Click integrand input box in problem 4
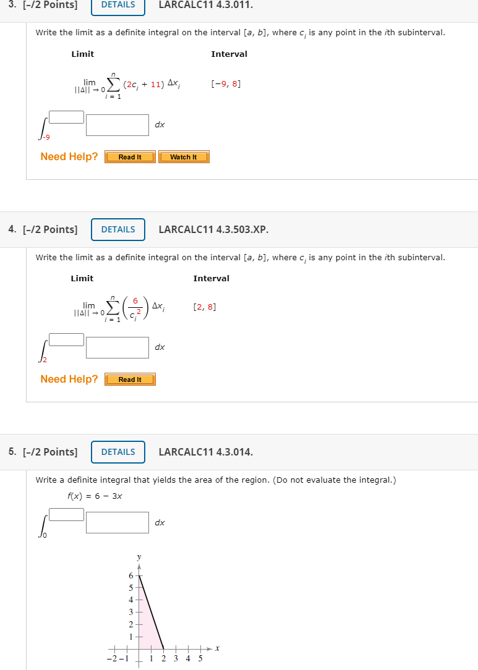The height and width of the screenshot is (670, 478). point(117,347)
